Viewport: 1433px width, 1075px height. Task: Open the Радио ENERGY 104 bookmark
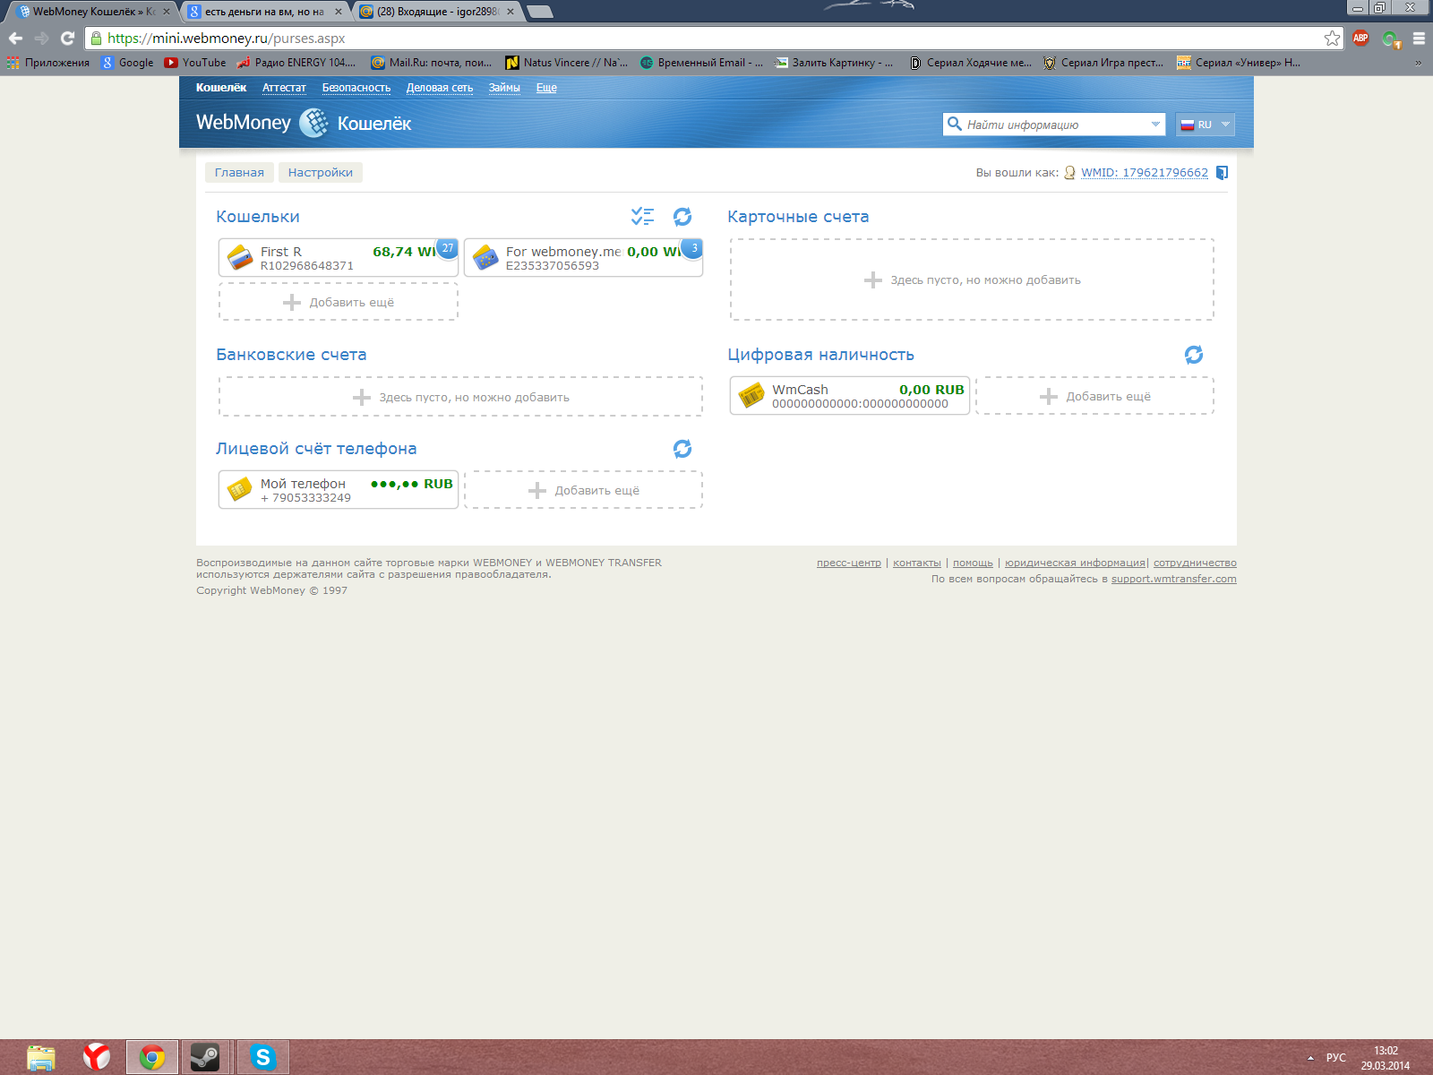tap(296, 63)
